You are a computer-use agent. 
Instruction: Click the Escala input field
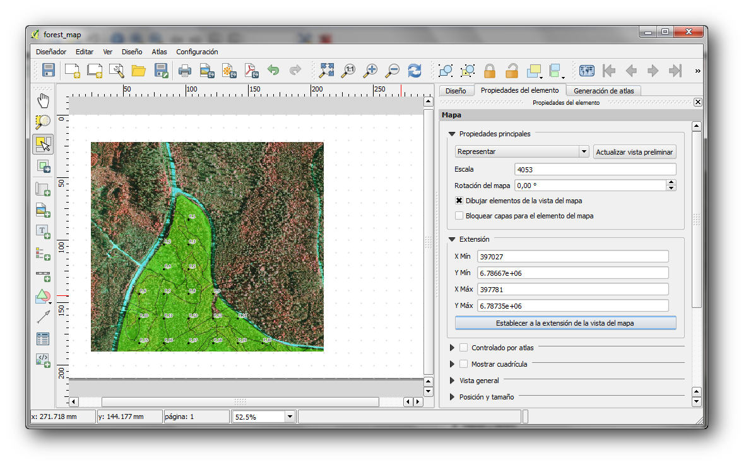[x=595, y=169]
